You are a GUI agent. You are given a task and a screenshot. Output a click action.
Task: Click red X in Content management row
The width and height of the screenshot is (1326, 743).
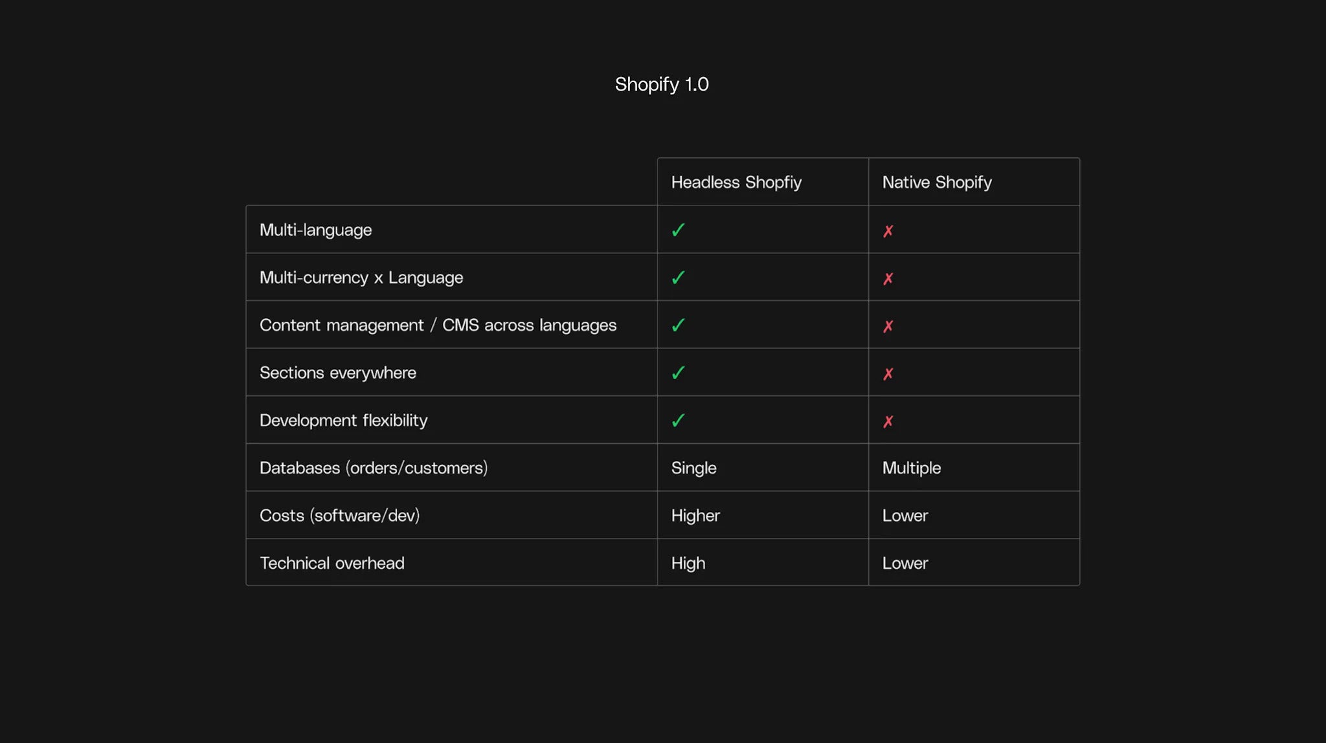point(888,326)
